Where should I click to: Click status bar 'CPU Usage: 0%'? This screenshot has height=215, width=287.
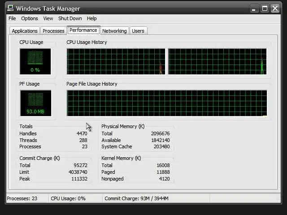[68, 198]
